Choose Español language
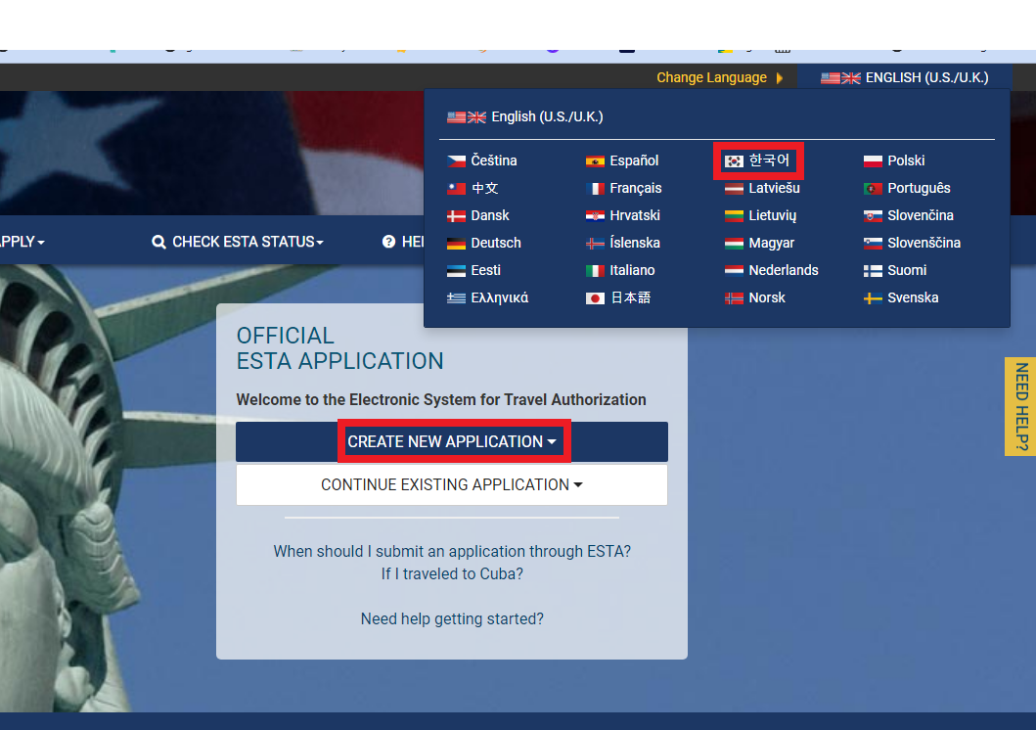The width and height of the screenshot is (1036, 730). tap(622, 160)
